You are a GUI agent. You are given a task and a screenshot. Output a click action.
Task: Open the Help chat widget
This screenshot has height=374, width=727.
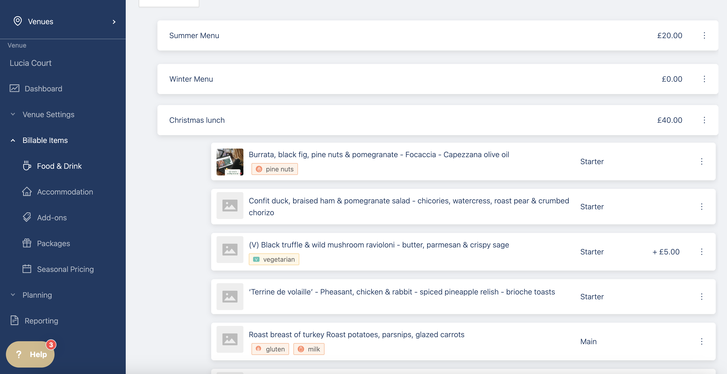pyautogui.click(x=30, y=354)
